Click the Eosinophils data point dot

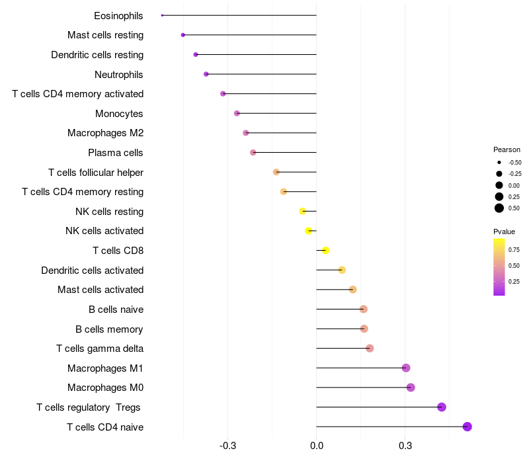162,15
